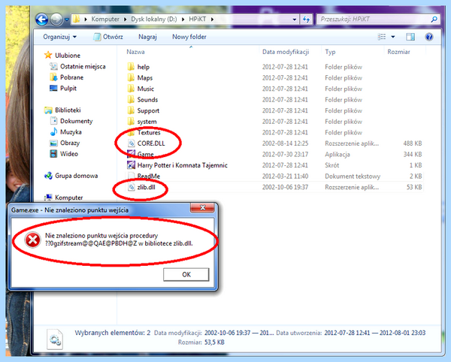The height and width of the screenshot is (362, 451).
Task: Expand the chevron after HPiKT in address bar
Action: coord(212,20)
